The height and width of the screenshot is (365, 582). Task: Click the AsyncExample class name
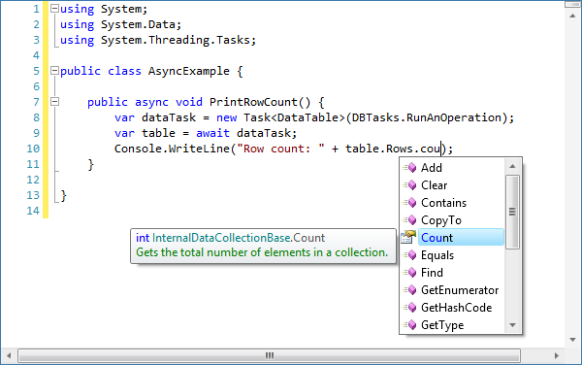click(189, 71)
